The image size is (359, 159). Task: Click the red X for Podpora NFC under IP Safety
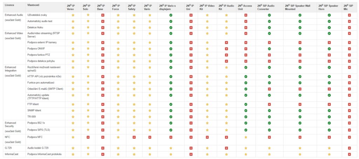[x=134, y=137]
